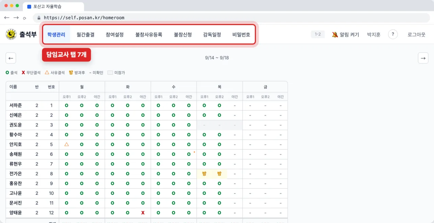Viewport: 434px width, 223px height.
Task: Click the 박지훈 user name
Action: point(374,34)
